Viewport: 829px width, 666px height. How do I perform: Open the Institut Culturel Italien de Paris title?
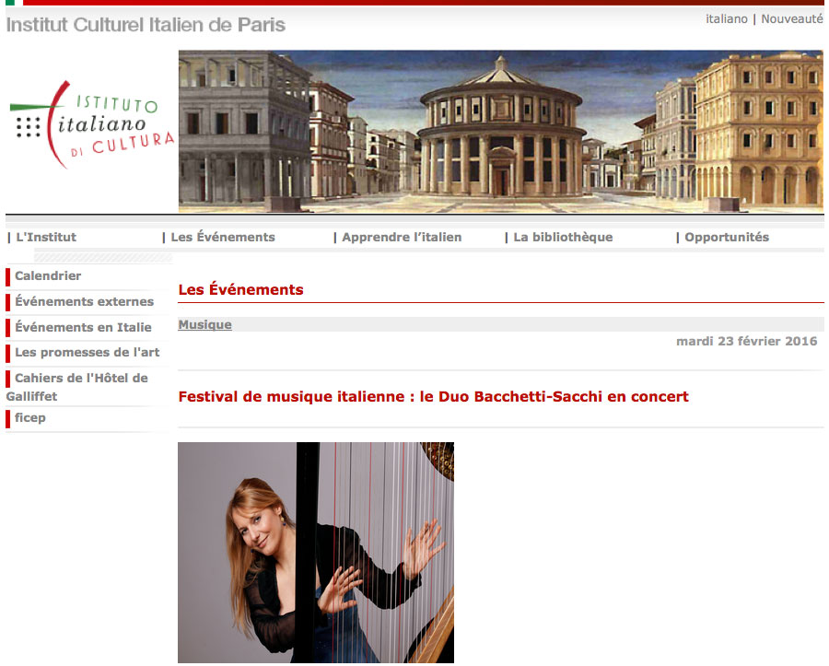pos(146,25)
